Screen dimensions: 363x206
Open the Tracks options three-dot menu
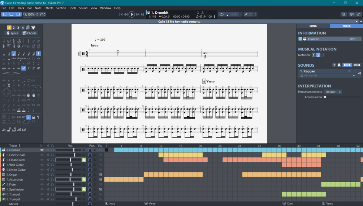(x=19, y=146)
